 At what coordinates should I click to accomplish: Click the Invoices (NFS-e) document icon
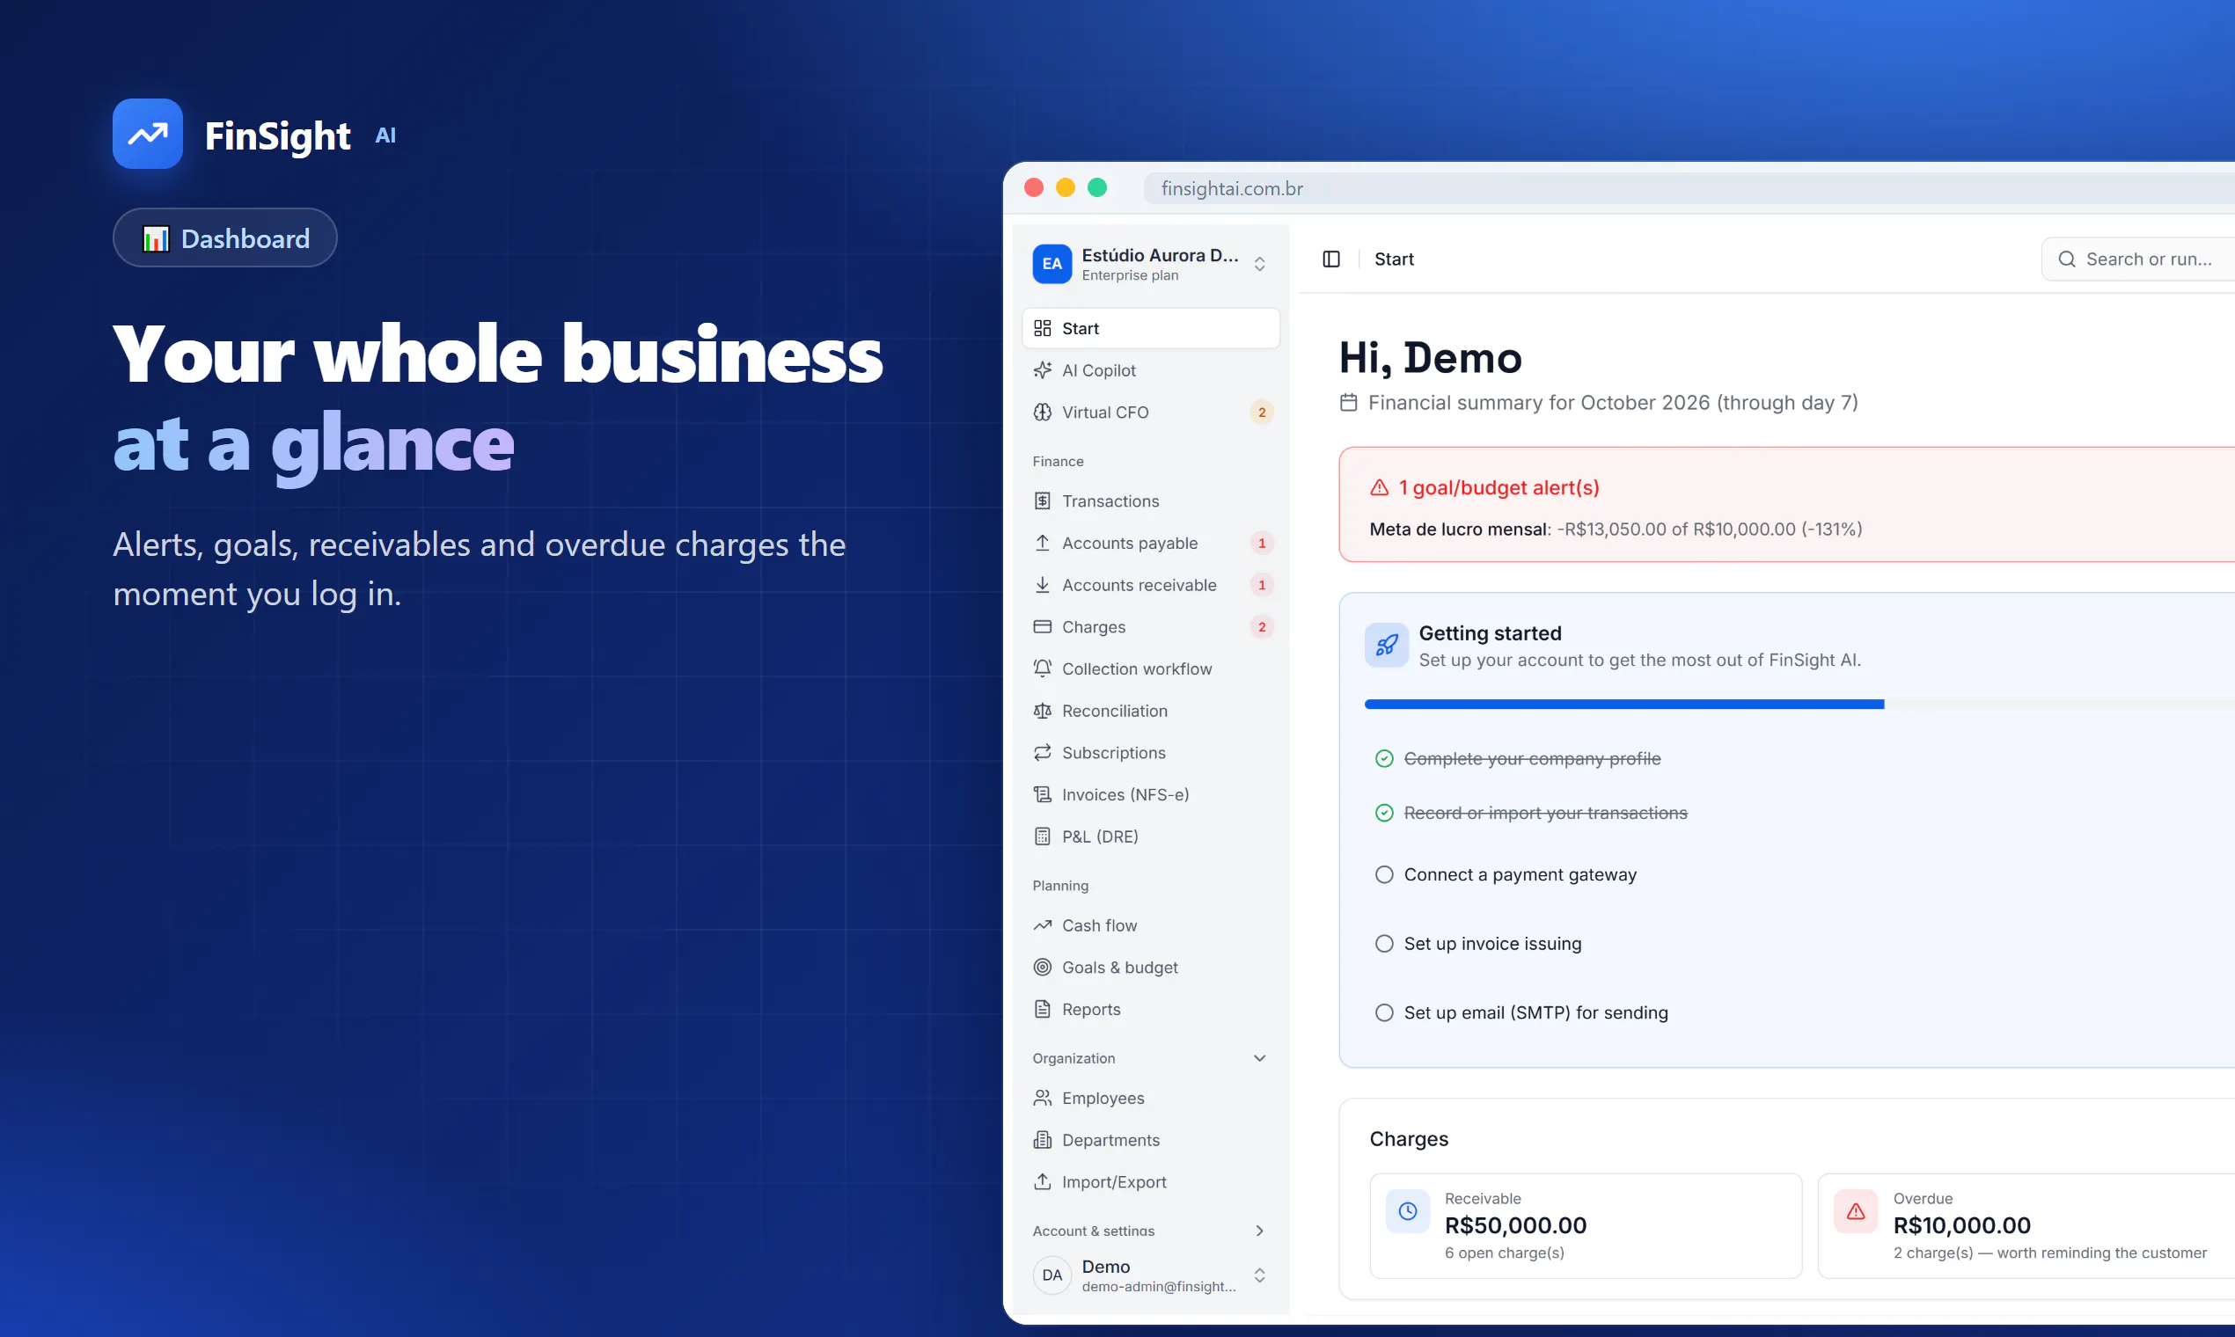(x=1043, y=794)
